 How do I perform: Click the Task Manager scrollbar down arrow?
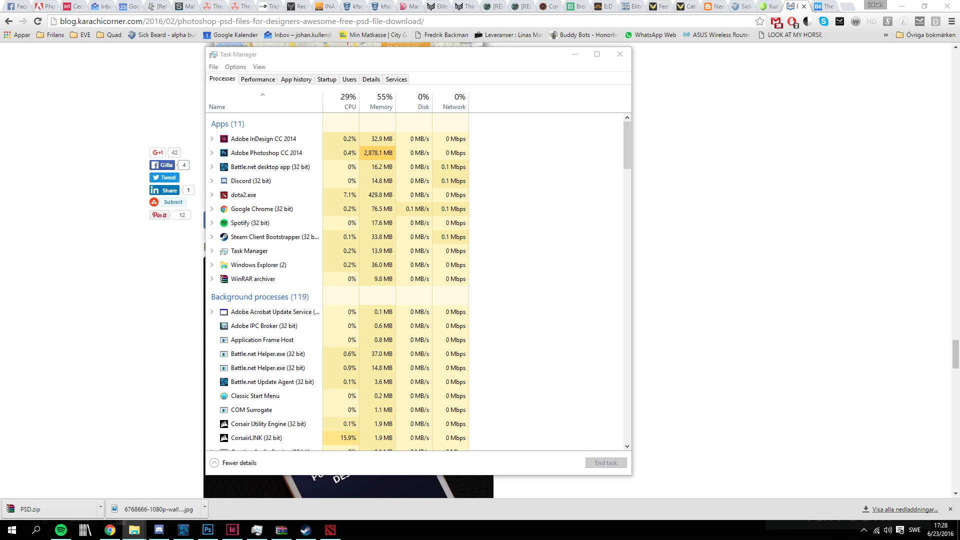click(x=627, y=446)
